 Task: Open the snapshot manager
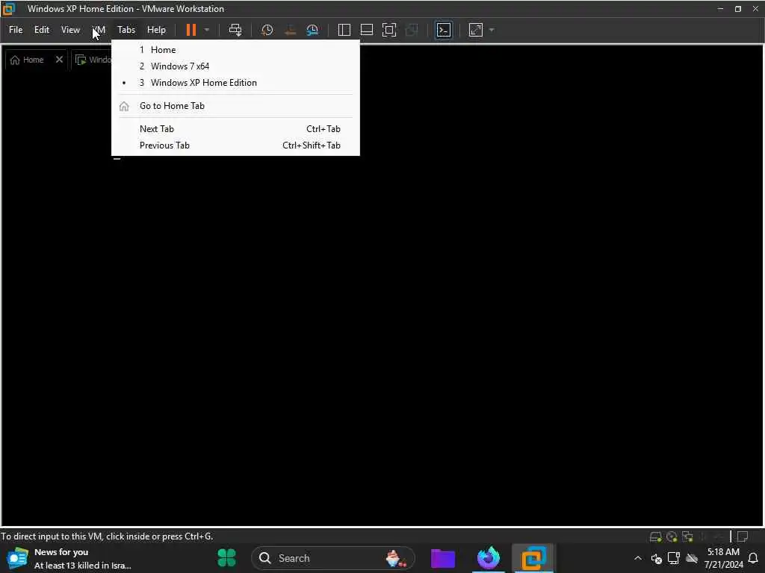(312, 30)
